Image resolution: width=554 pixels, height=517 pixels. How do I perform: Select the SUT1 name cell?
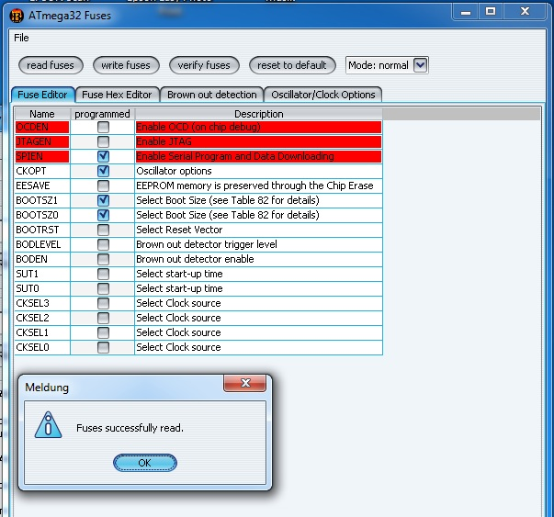tap(42, 274)
